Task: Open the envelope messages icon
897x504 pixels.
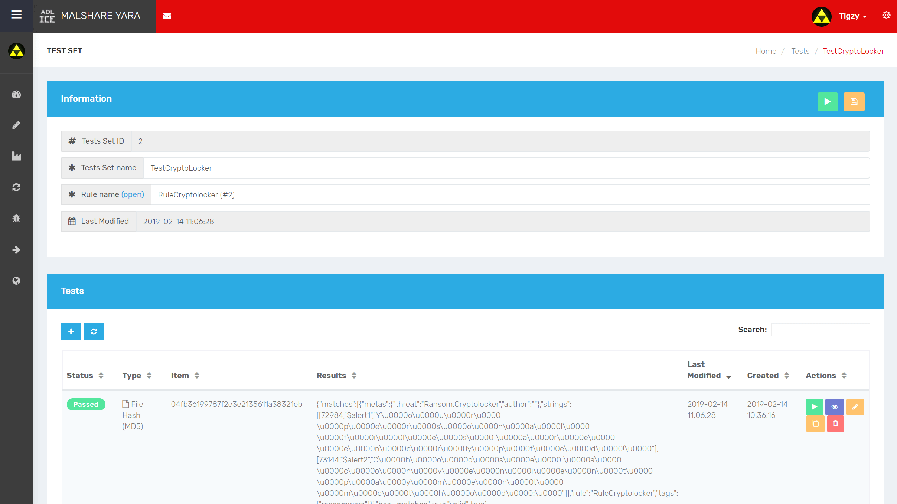Action: click(x=167, y=16)
